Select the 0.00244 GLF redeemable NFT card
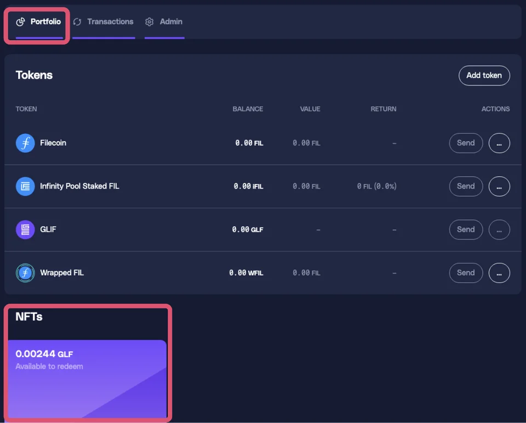 (x=88, y=378)
